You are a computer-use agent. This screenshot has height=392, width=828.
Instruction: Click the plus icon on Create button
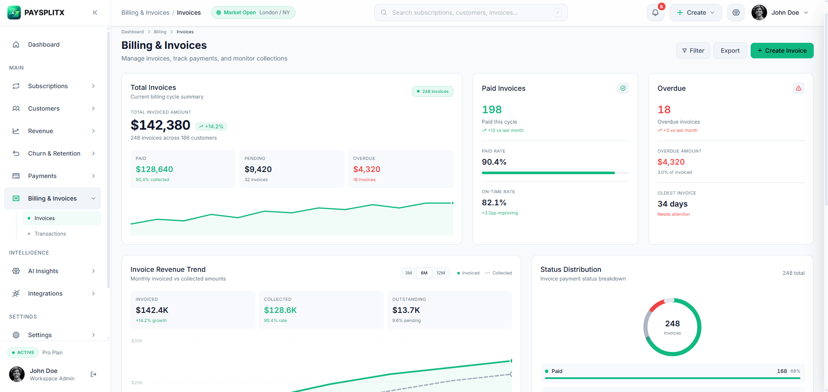680,13
